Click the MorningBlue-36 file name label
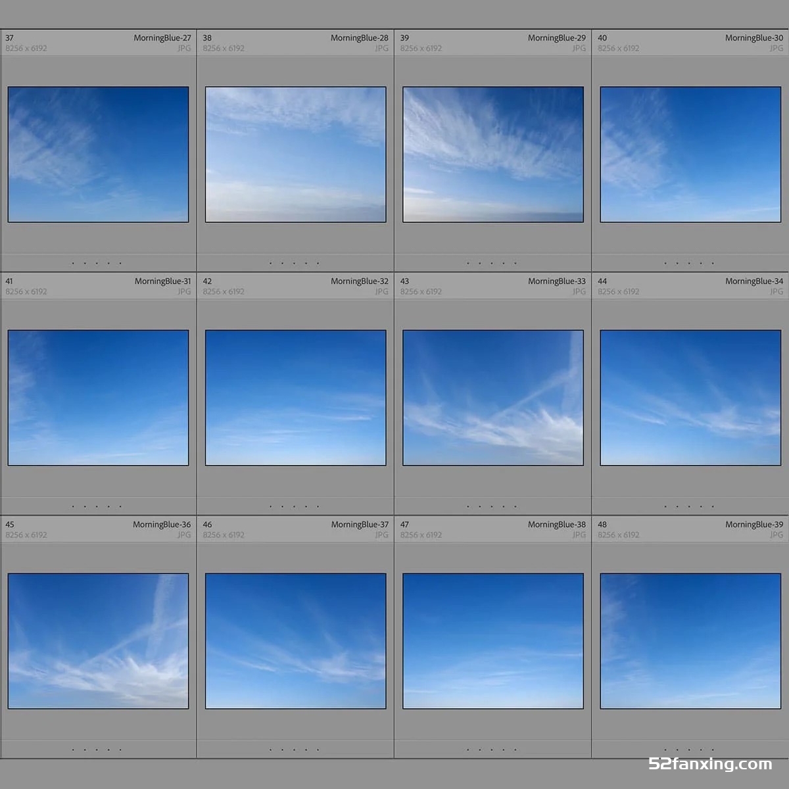789x789 pixels. pos(162,525)
